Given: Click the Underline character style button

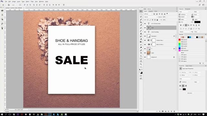Looking at the screenshot, I should point(196,25).
